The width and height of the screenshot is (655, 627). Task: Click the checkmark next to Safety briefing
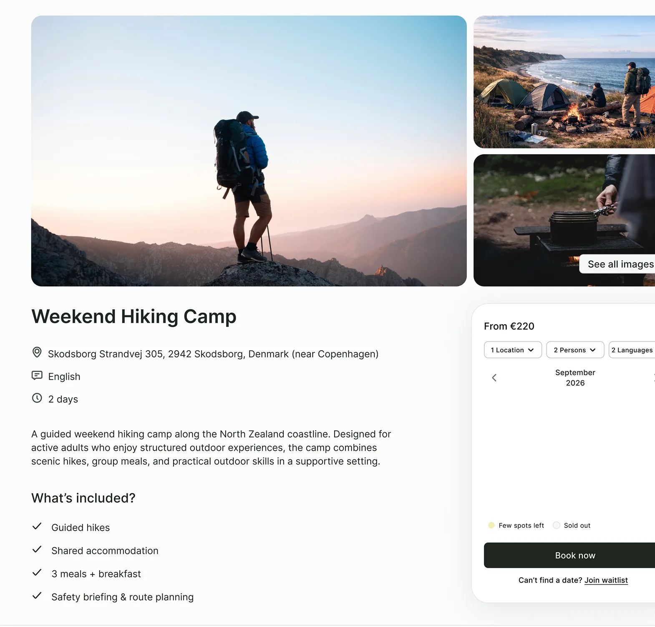pyautogui.click(x=37, y=596)
